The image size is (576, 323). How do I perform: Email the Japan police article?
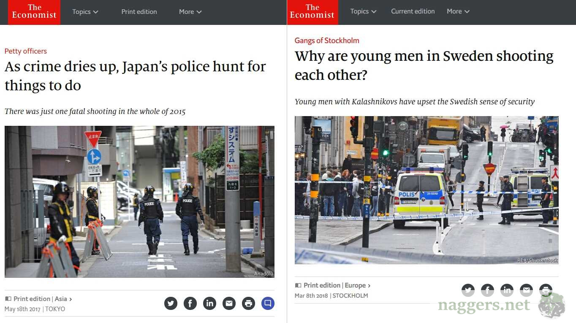point(229,303)
